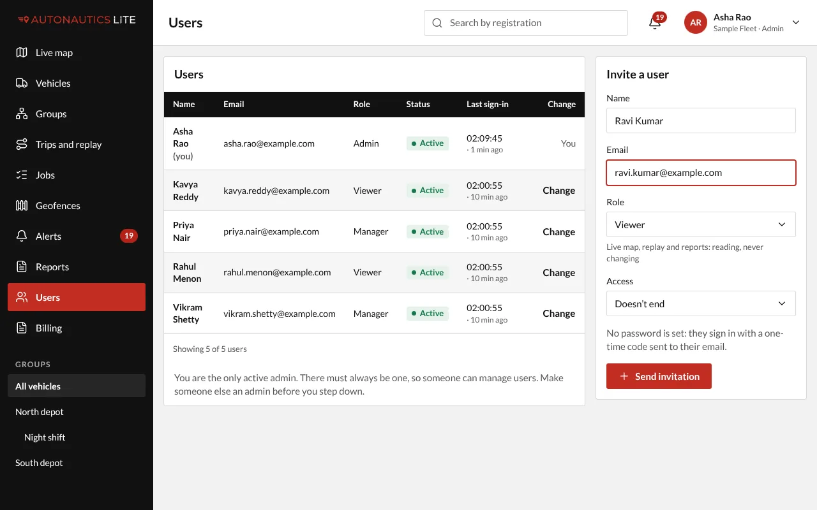
Task: Click the Showing 5 of 5 users text
Action: (210, 349)
